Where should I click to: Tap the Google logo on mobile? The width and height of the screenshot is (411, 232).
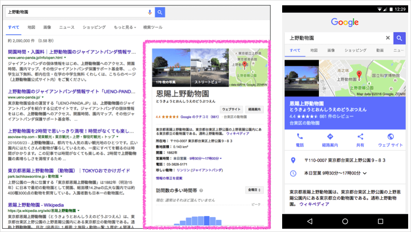[x=345, y=22]
